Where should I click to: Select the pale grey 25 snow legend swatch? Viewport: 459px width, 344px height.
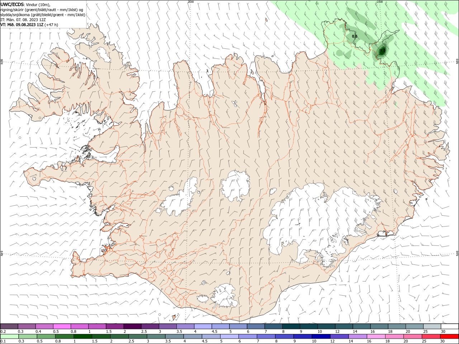pos(432,326)
